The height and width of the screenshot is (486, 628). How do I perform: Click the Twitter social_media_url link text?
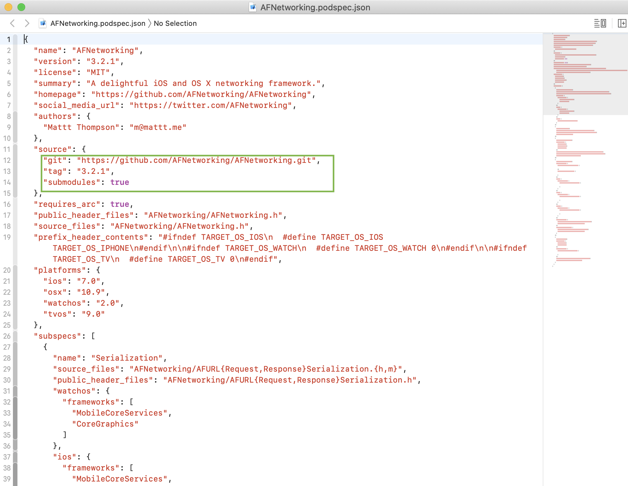(211, 105)
